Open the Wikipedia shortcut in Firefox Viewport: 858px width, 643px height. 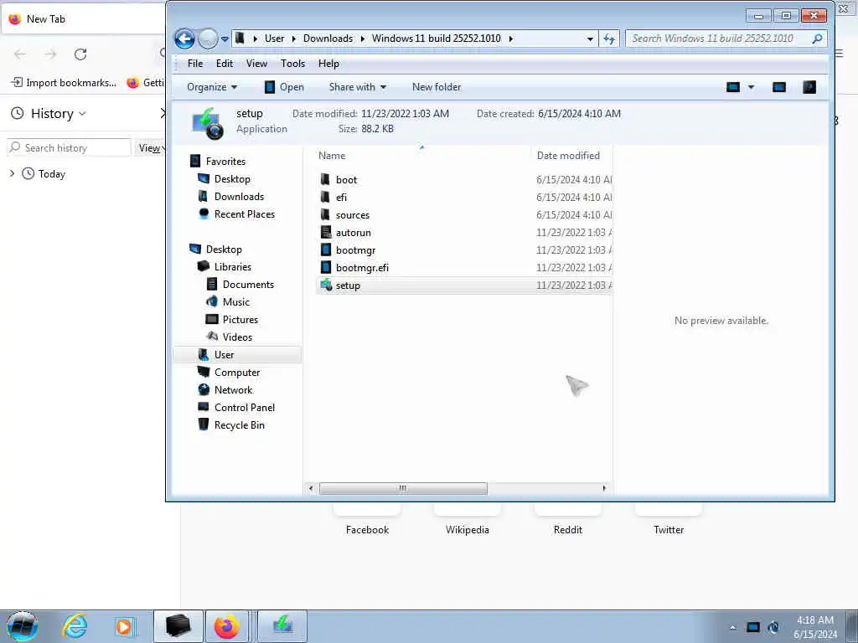tap(468, 529)
